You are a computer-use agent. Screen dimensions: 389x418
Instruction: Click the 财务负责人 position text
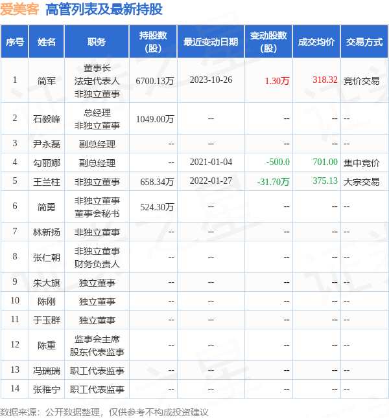pyautogui.click(x=97, y=264)
